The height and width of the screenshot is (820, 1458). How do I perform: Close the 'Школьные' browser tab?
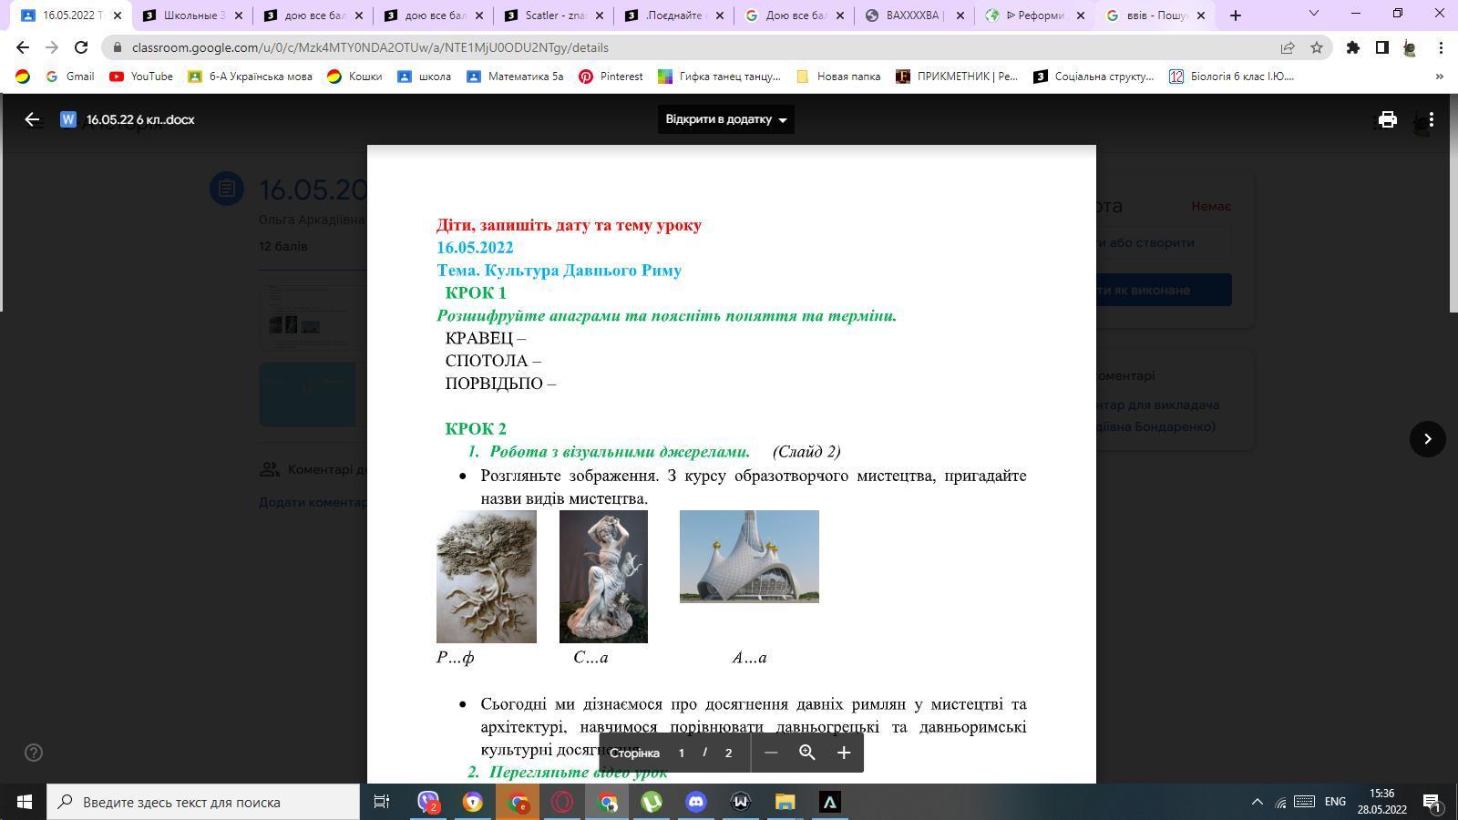pos(238,15)
